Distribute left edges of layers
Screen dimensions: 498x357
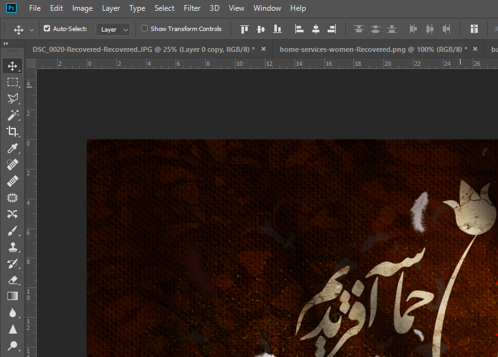pos(413,29)
